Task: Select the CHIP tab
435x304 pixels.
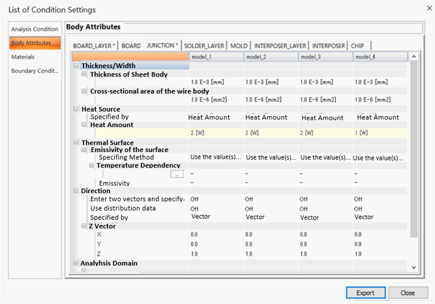Action: [359, 46]
